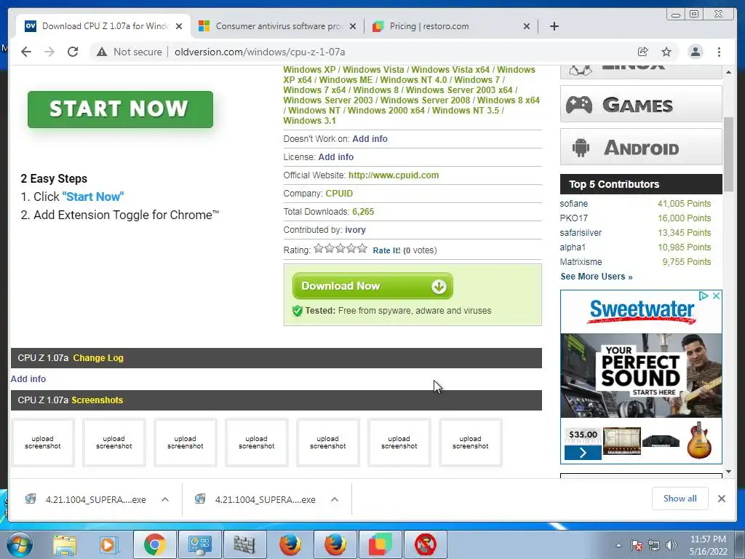Click the browser forward arrow

coord(49,52)
